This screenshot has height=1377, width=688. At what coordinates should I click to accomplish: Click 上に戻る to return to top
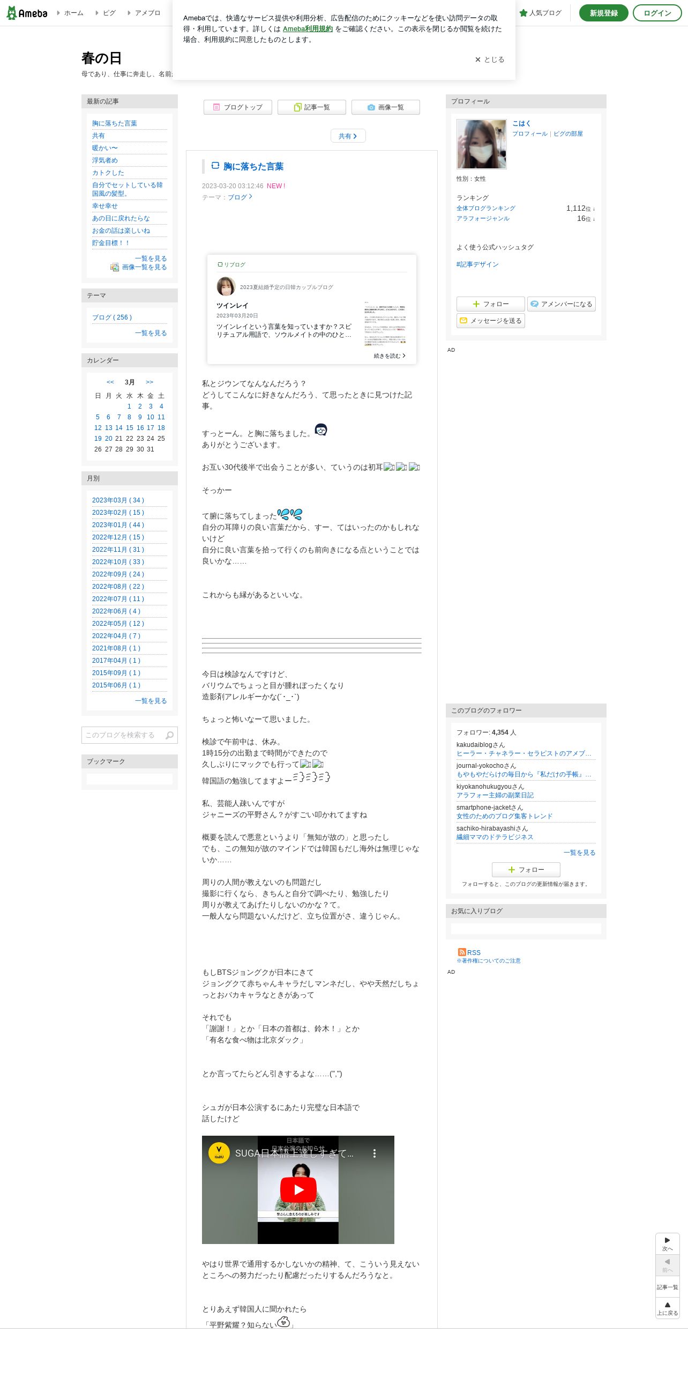pyautogui.click(x=667, y=1308)
